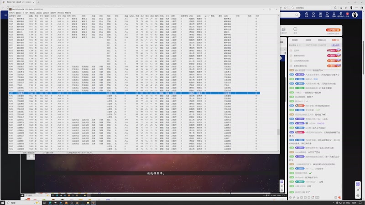This screenshot has width=365, height=205.
Task: Click the round refresh icon at right edge
Action: pyautogui.click(x=358, y=190)
